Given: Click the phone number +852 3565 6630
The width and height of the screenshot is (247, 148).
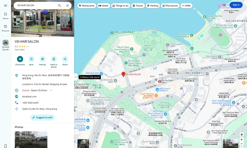Looking at the screenshot, I should 30,103.
